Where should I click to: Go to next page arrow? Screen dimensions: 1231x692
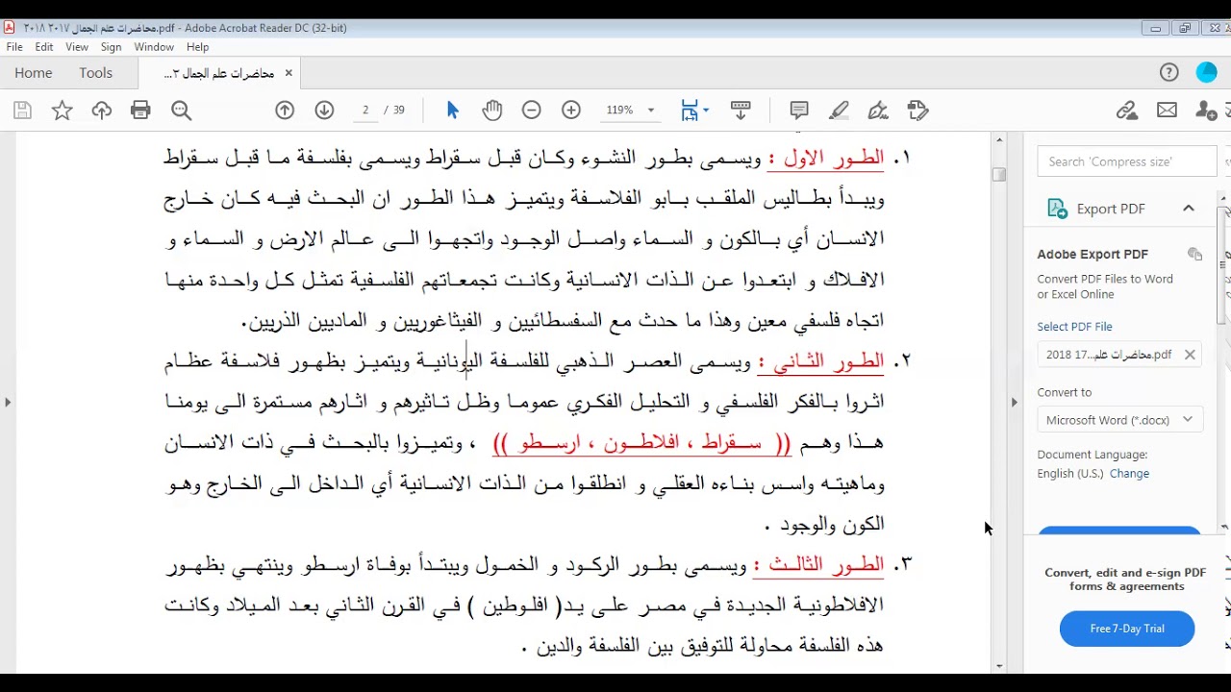point(324,111)
